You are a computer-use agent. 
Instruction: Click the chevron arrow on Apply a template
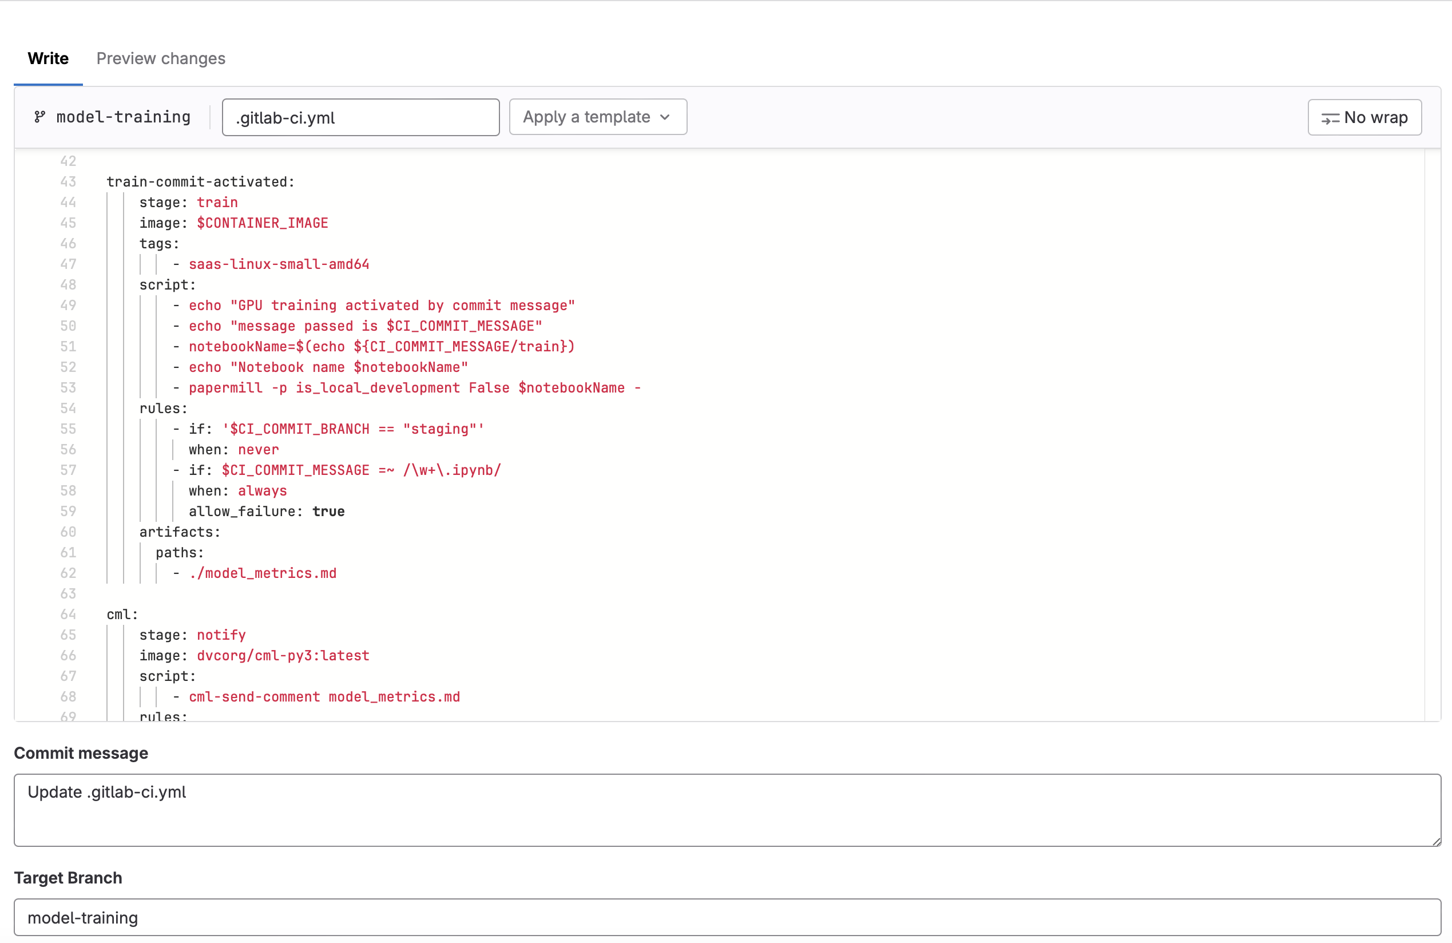(665, 117)
